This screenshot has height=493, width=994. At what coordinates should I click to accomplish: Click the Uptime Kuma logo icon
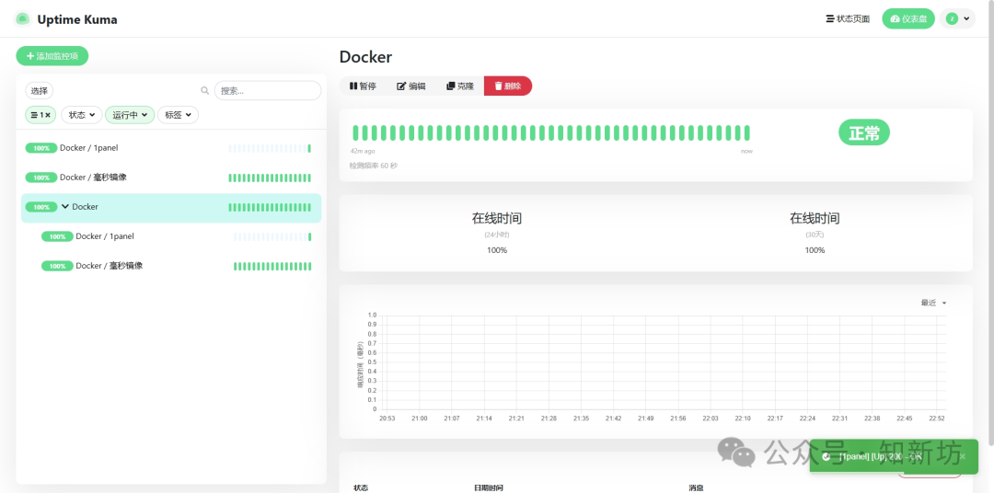coord(22,19)
